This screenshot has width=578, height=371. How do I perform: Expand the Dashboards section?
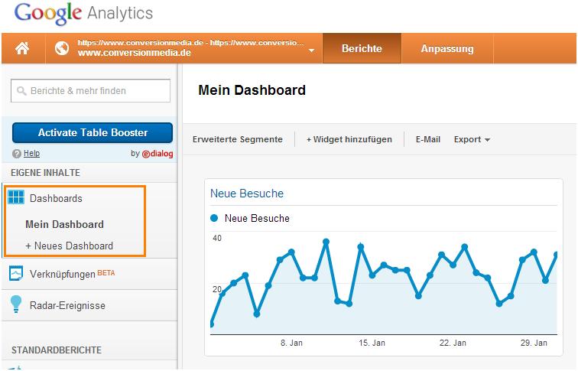click(x=56, y=198)
